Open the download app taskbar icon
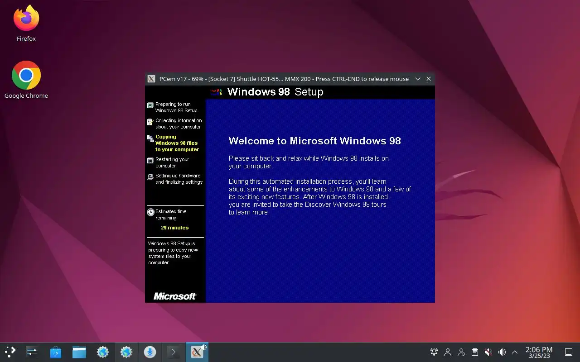The width and height of the screenshot is (580, 362). click(x=150, y=352)
